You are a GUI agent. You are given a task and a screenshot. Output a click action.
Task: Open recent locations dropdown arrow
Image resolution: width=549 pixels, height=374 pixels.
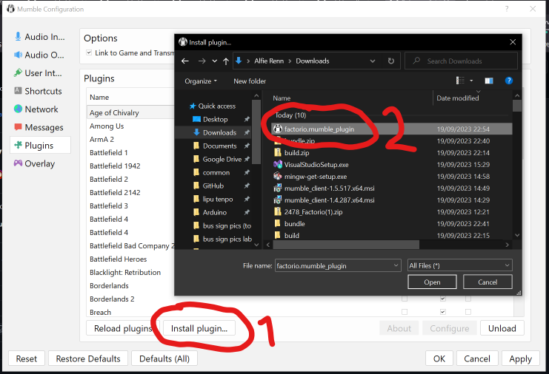(214, 61)
